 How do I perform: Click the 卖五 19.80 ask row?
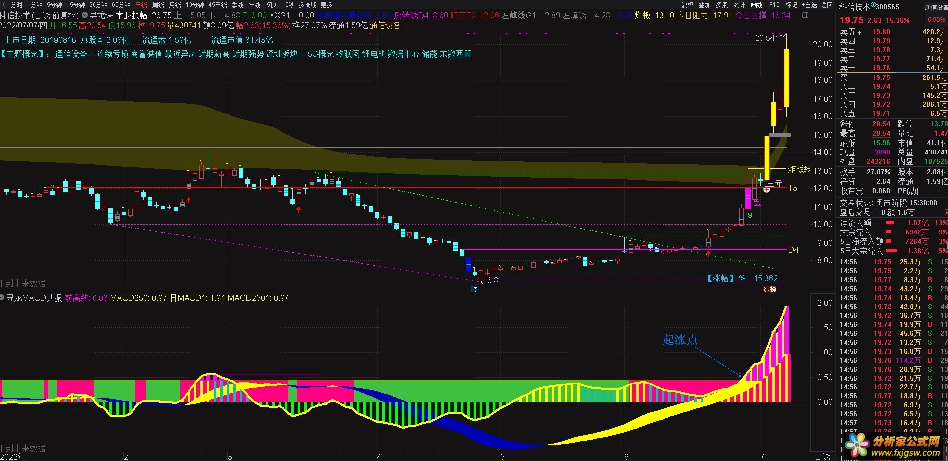(x=893, y=32)
